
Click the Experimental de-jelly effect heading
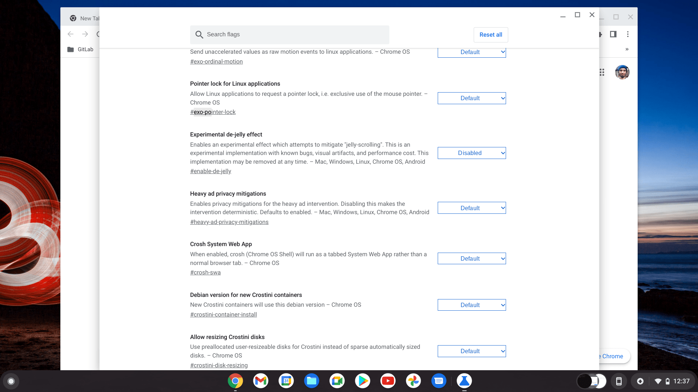click(226, 134)
